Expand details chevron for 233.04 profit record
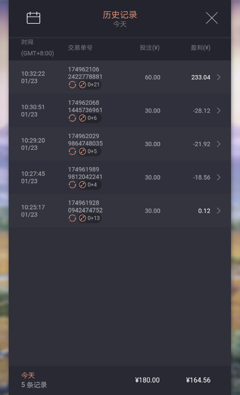Viewport: 240px width, 395px height. [219, 77]
